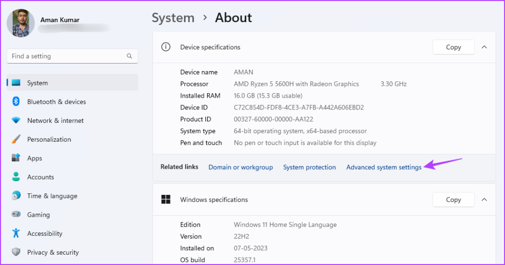The width and height of the screenshot is (505, 265).
Task: Navigate to System in the breadcrumb
Action: (x=173, y=18)
